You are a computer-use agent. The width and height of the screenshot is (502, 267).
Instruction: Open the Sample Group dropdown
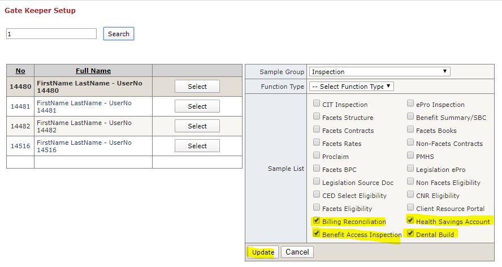(379, 72)
